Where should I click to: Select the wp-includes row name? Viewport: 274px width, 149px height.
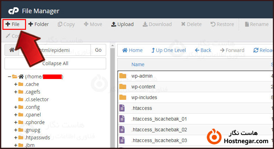point(144,97)
